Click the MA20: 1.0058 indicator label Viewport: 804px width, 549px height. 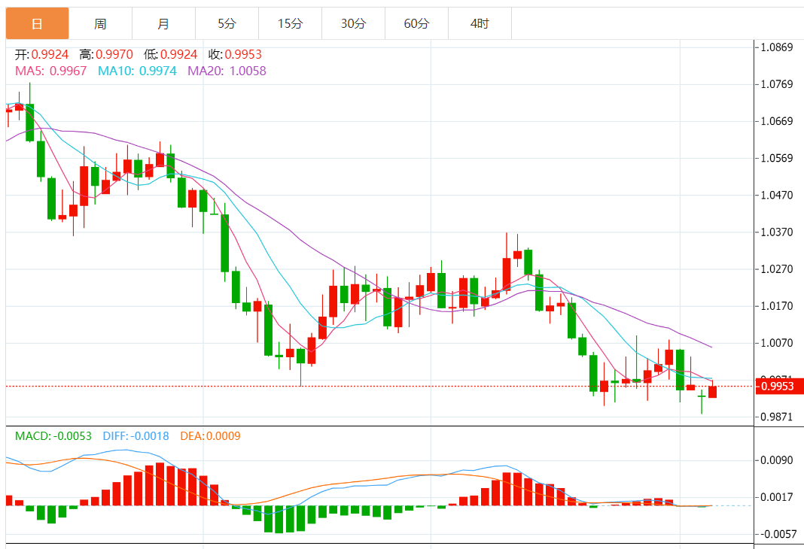[227, 71]
